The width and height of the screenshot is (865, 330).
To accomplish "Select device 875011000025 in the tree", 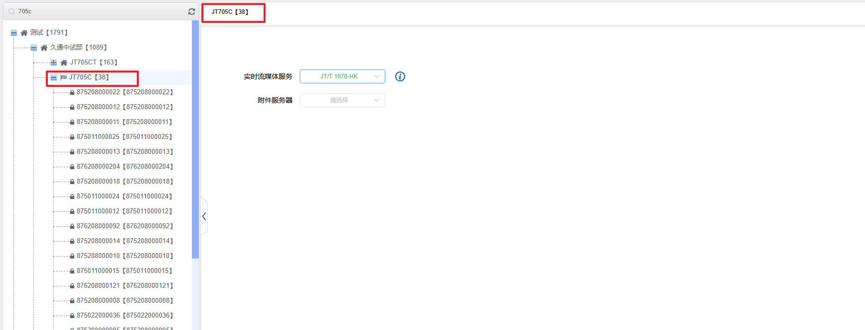I will point(124,136).
